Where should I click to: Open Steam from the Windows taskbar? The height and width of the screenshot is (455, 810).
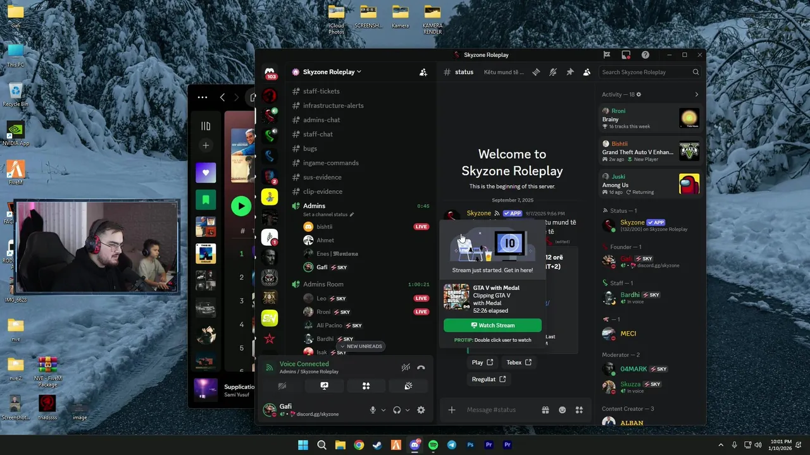[x=377, y=445]
